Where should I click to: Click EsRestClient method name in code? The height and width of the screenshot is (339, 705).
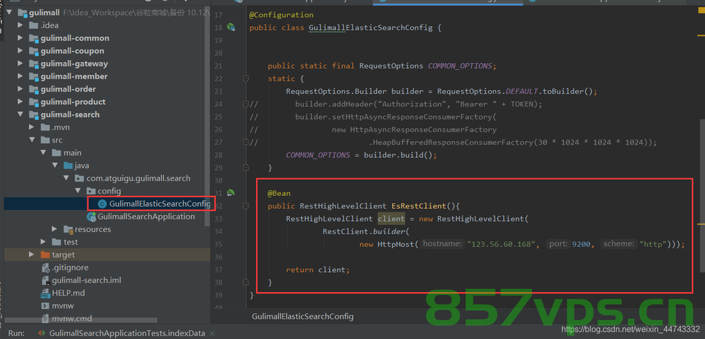419,206
